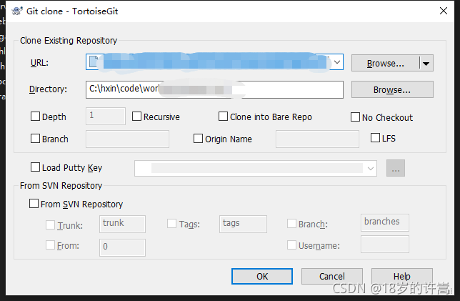
Task: Open the URL history dropdown
Action: [x=337, y=62]
